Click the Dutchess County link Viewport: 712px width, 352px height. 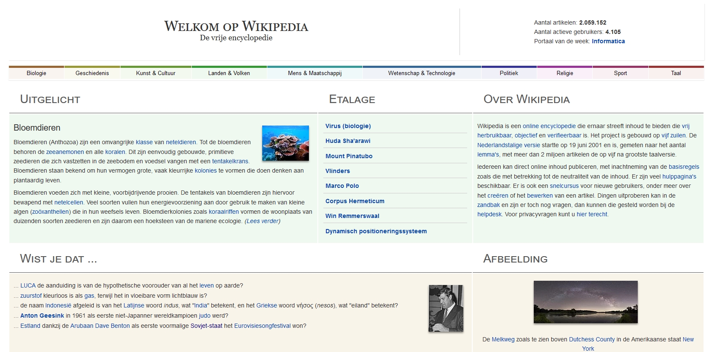[x=591, y=339]
